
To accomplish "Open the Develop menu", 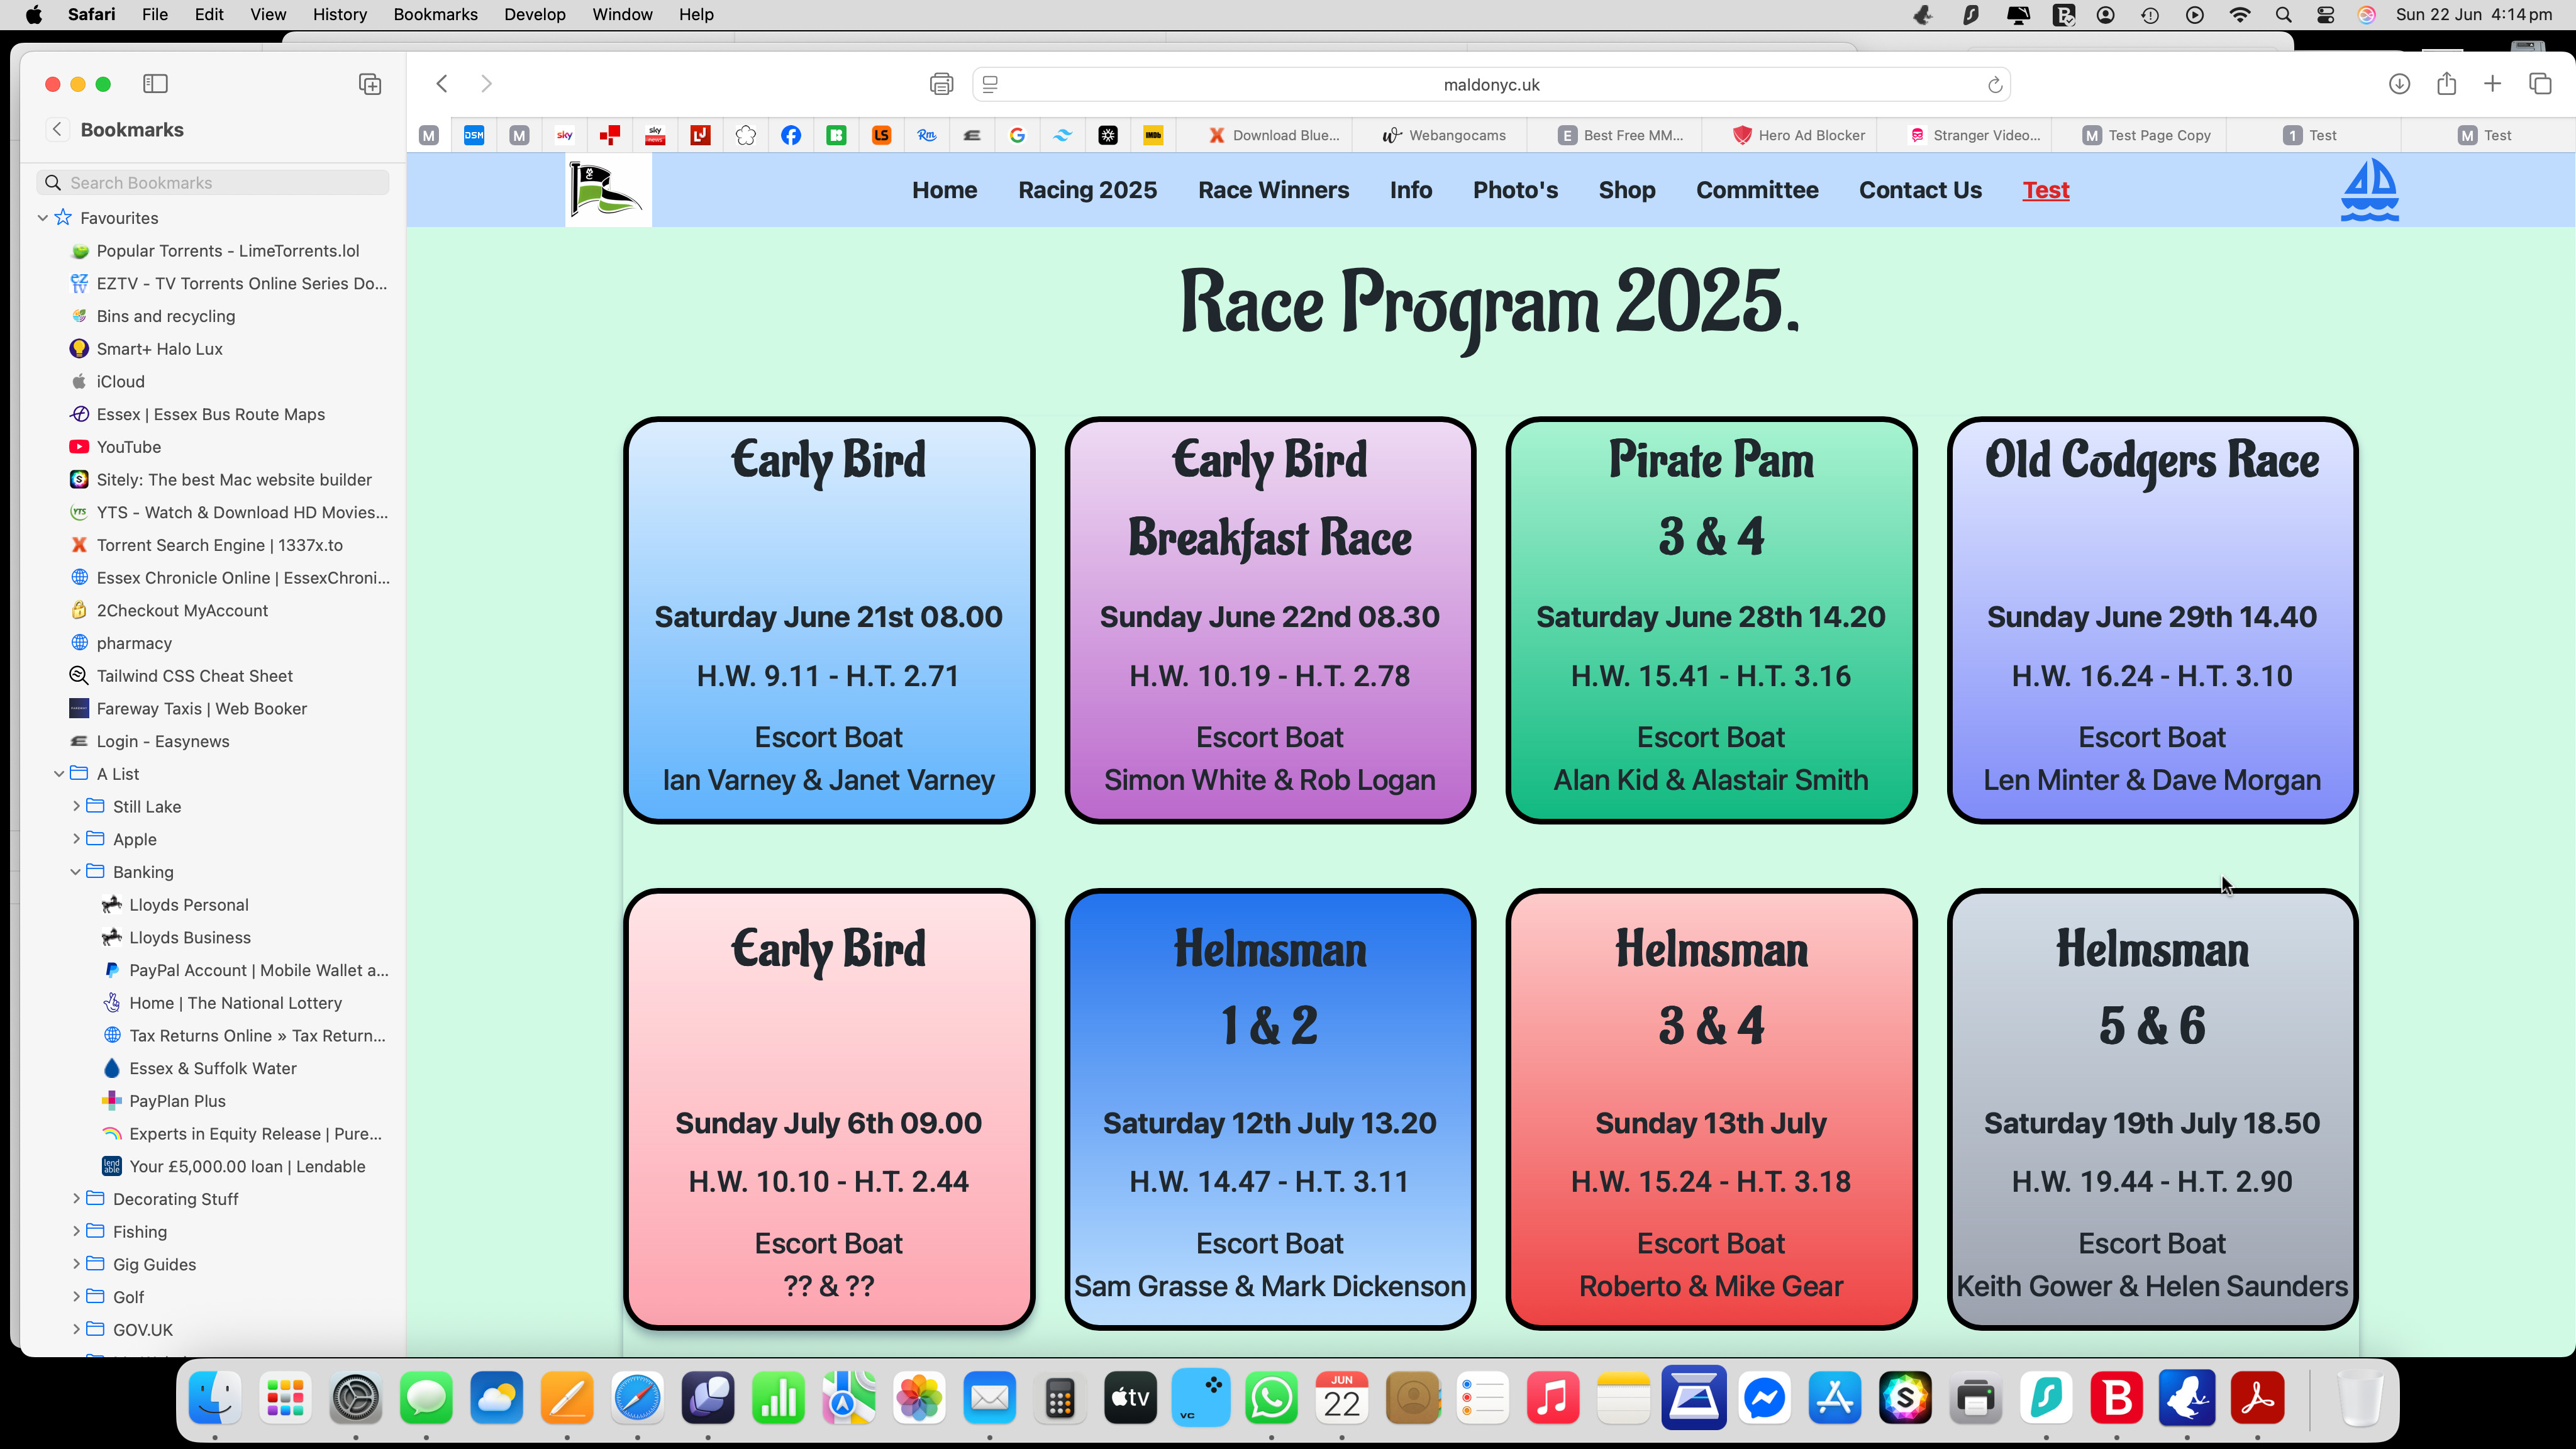I will tap(534, 14).
